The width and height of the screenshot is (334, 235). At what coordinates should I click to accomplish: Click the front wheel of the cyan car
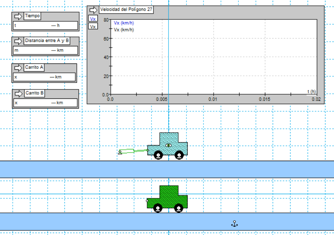click(x=179, y=155)
